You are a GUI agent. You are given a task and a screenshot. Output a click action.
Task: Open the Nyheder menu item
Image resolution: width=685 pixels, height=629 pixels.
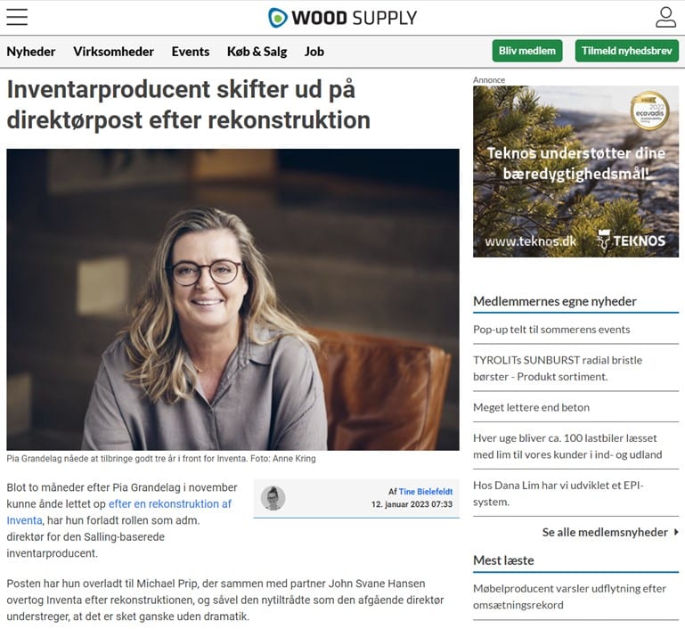(31, 52)
